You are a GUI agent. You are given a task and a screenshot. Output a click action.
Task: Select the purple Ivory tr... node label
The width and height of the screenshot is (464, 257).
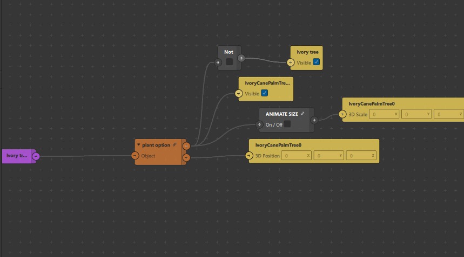17,156
